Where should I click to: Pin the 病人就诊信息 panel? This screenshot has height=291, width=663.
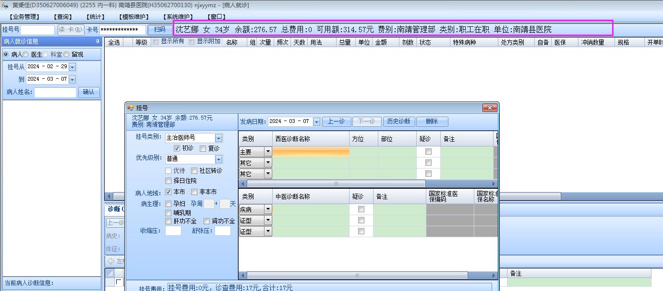[x=98, y=42]
